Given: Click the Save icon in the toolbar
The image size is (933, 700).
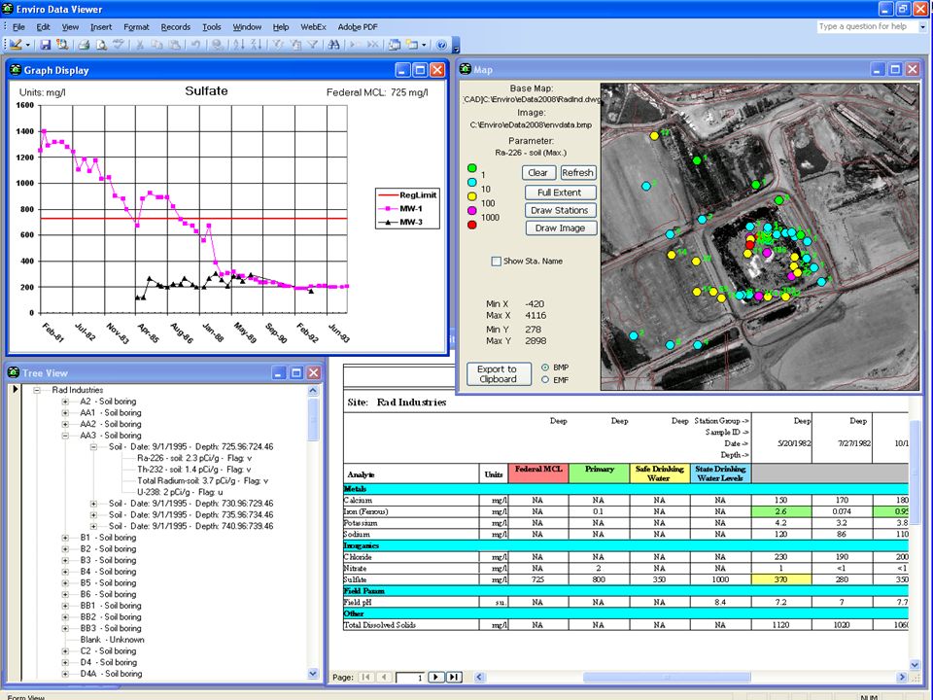Looking at the screenshot, I should [x=46, y=45].
